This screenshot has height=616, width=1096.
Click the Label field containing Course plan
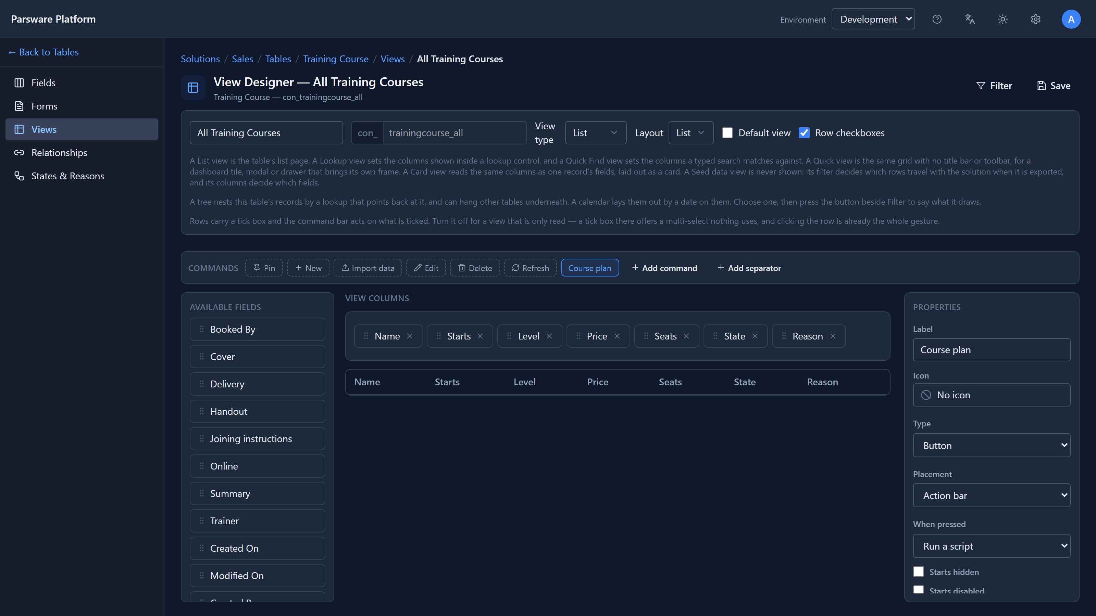click(991, 349)
